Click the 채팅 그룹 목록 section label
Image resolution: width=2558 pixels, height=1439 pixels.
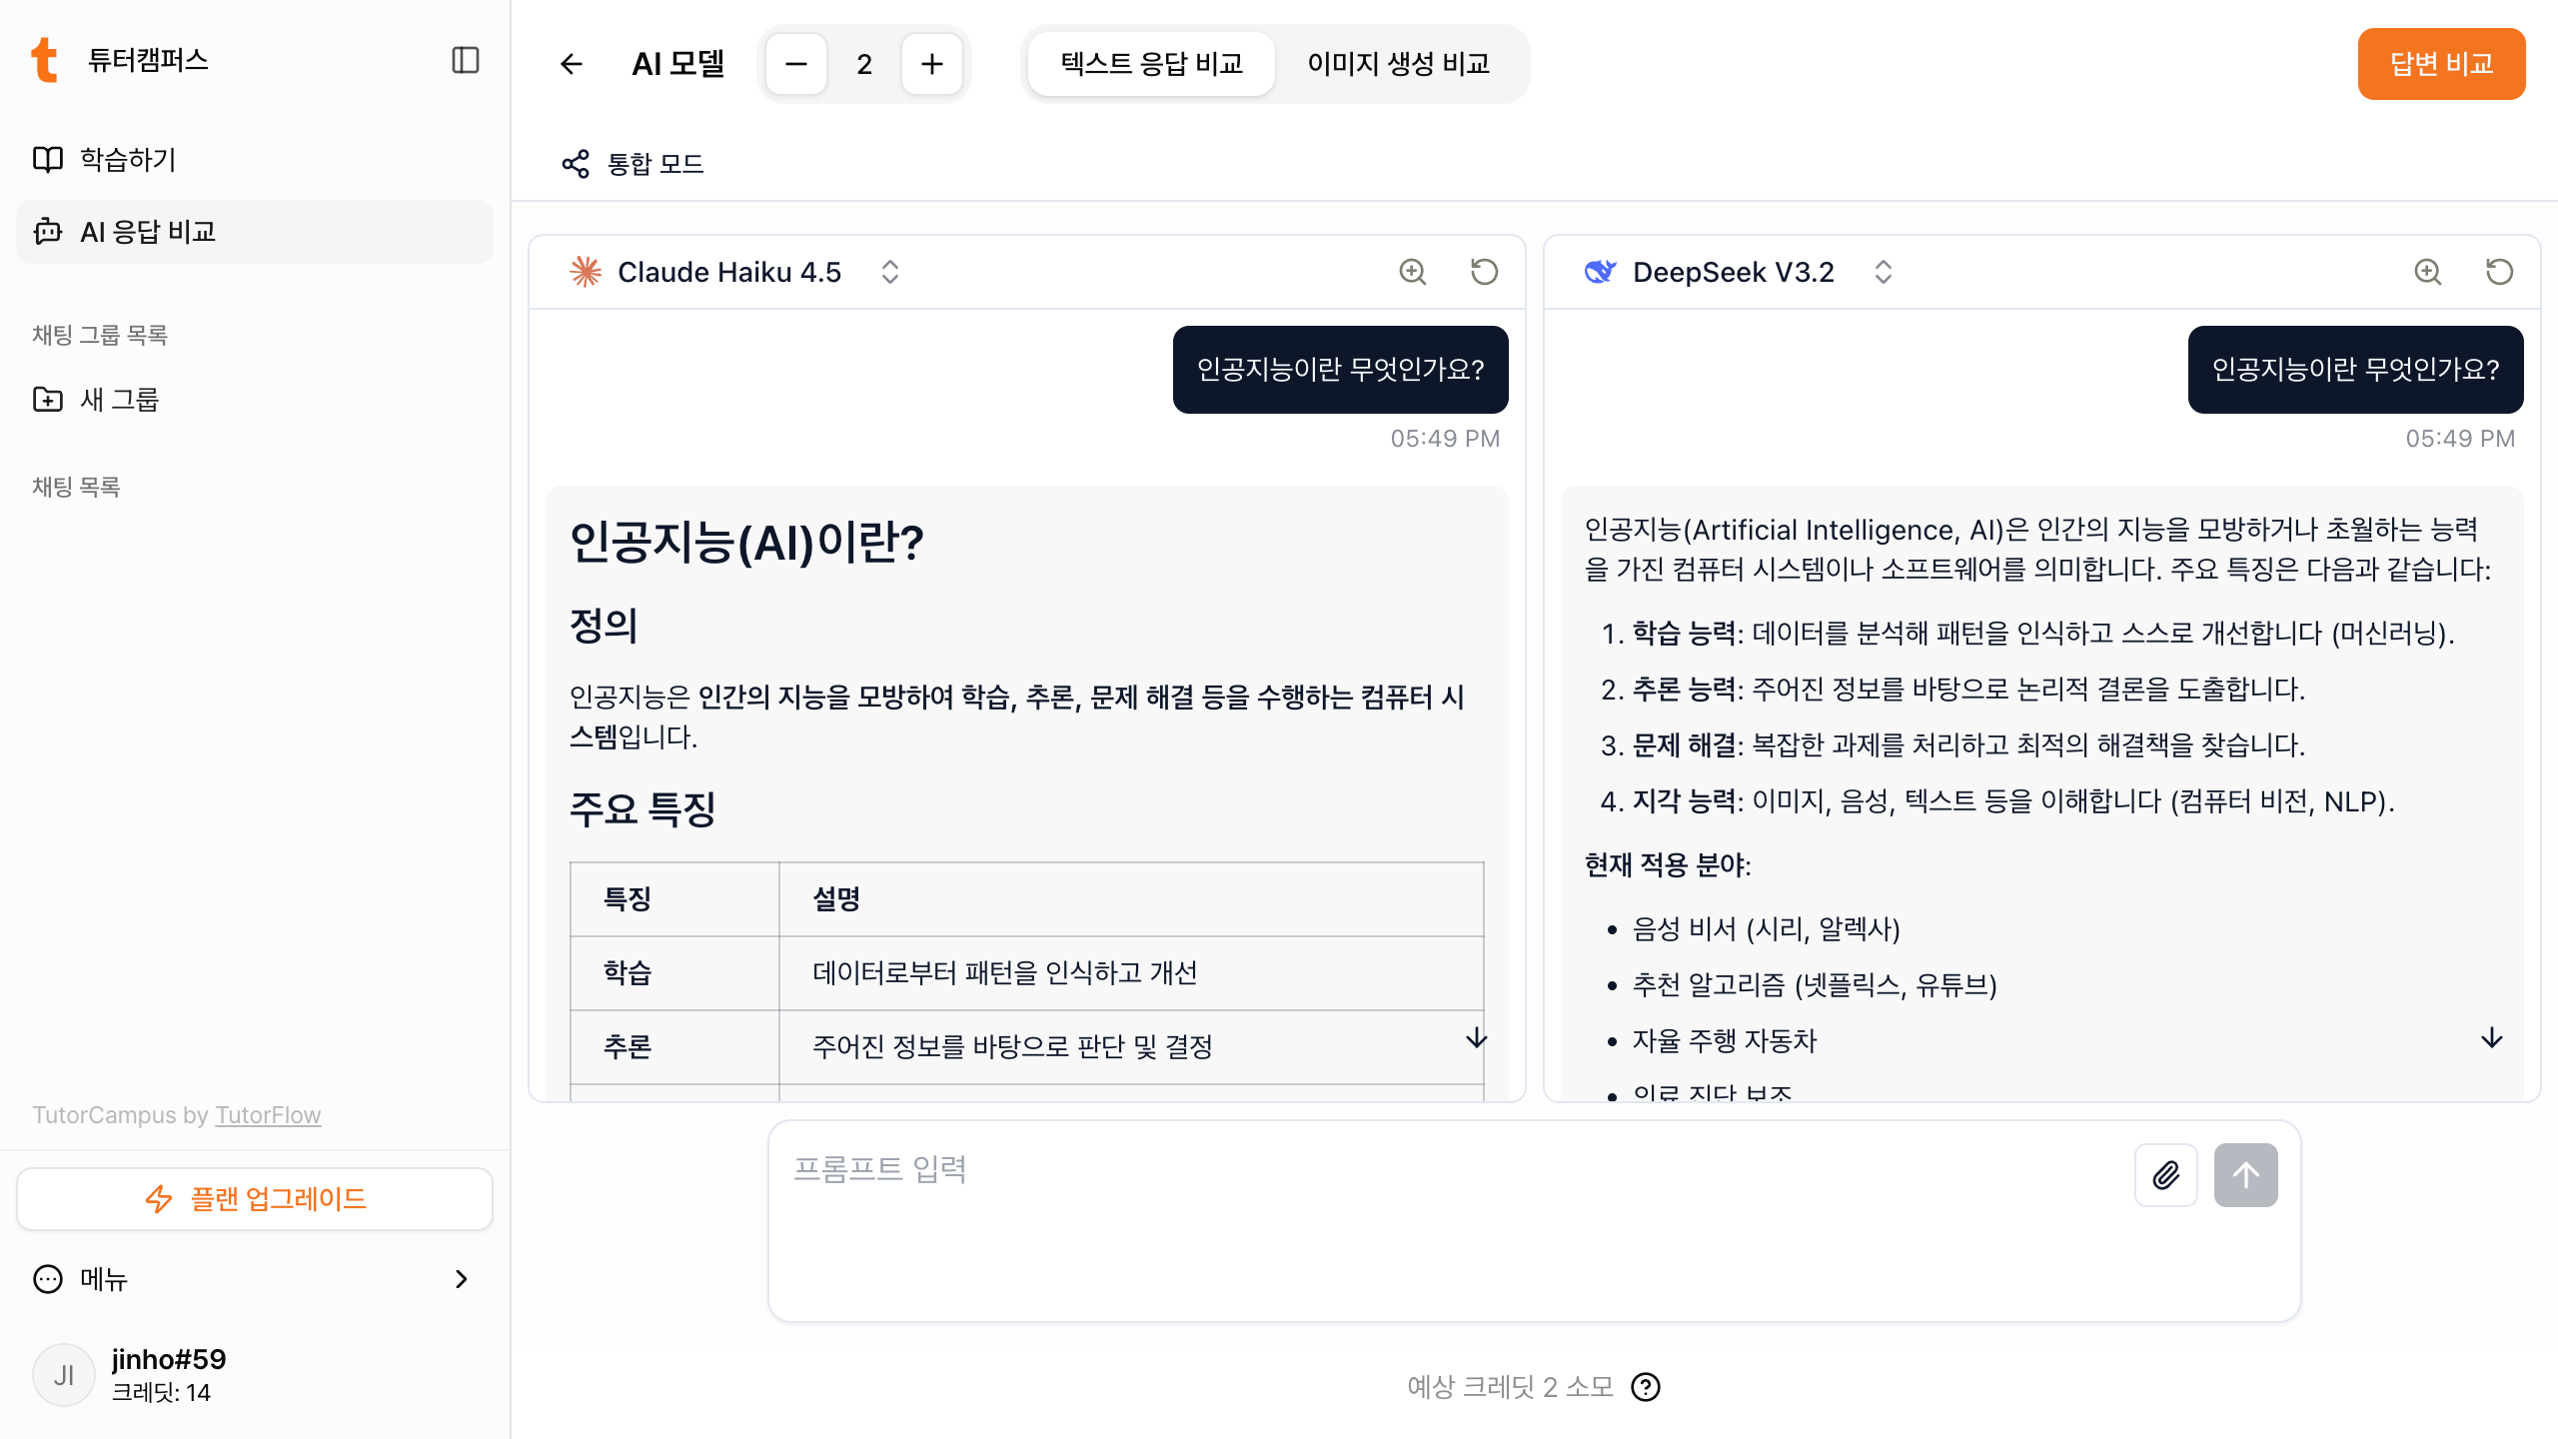coord(100,335)
